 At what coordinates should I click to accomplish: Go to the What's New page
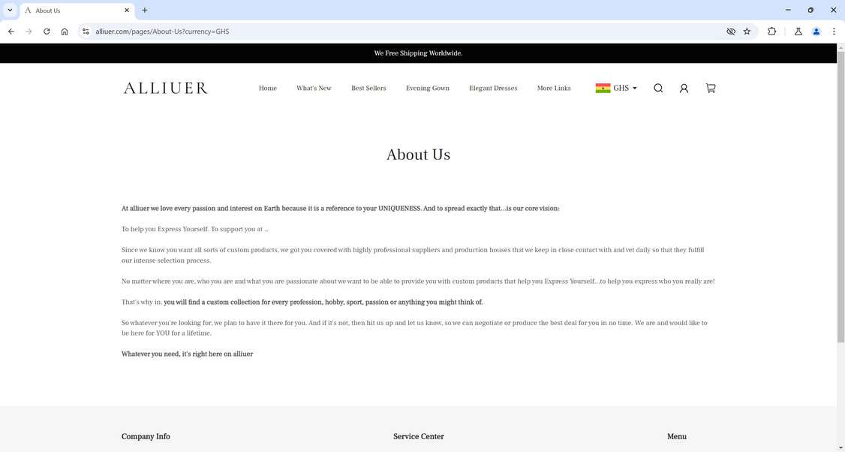point(314,88)
